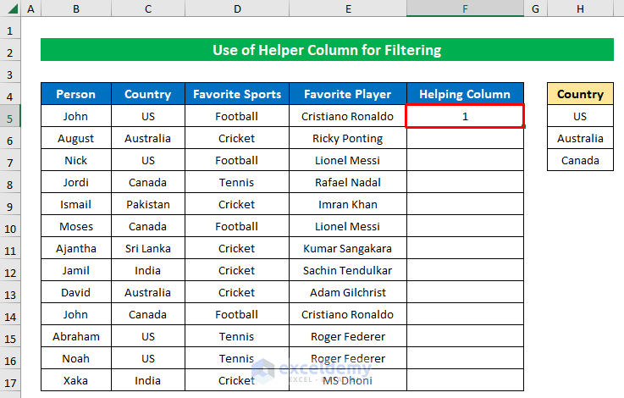This screenshot has height=398, width=624.
Task: Click the 'Sri Lanka' country cell
Action: pyautogui.click(x=147, y=248)
